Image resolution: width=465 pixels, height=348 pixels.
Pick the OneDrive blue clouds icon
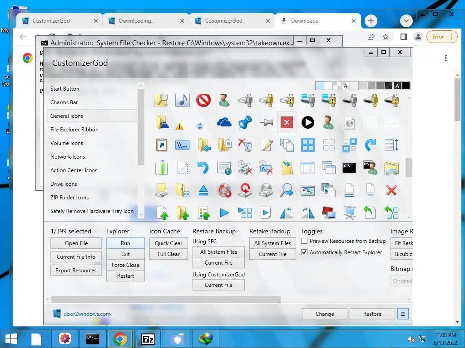coord(224,122)
